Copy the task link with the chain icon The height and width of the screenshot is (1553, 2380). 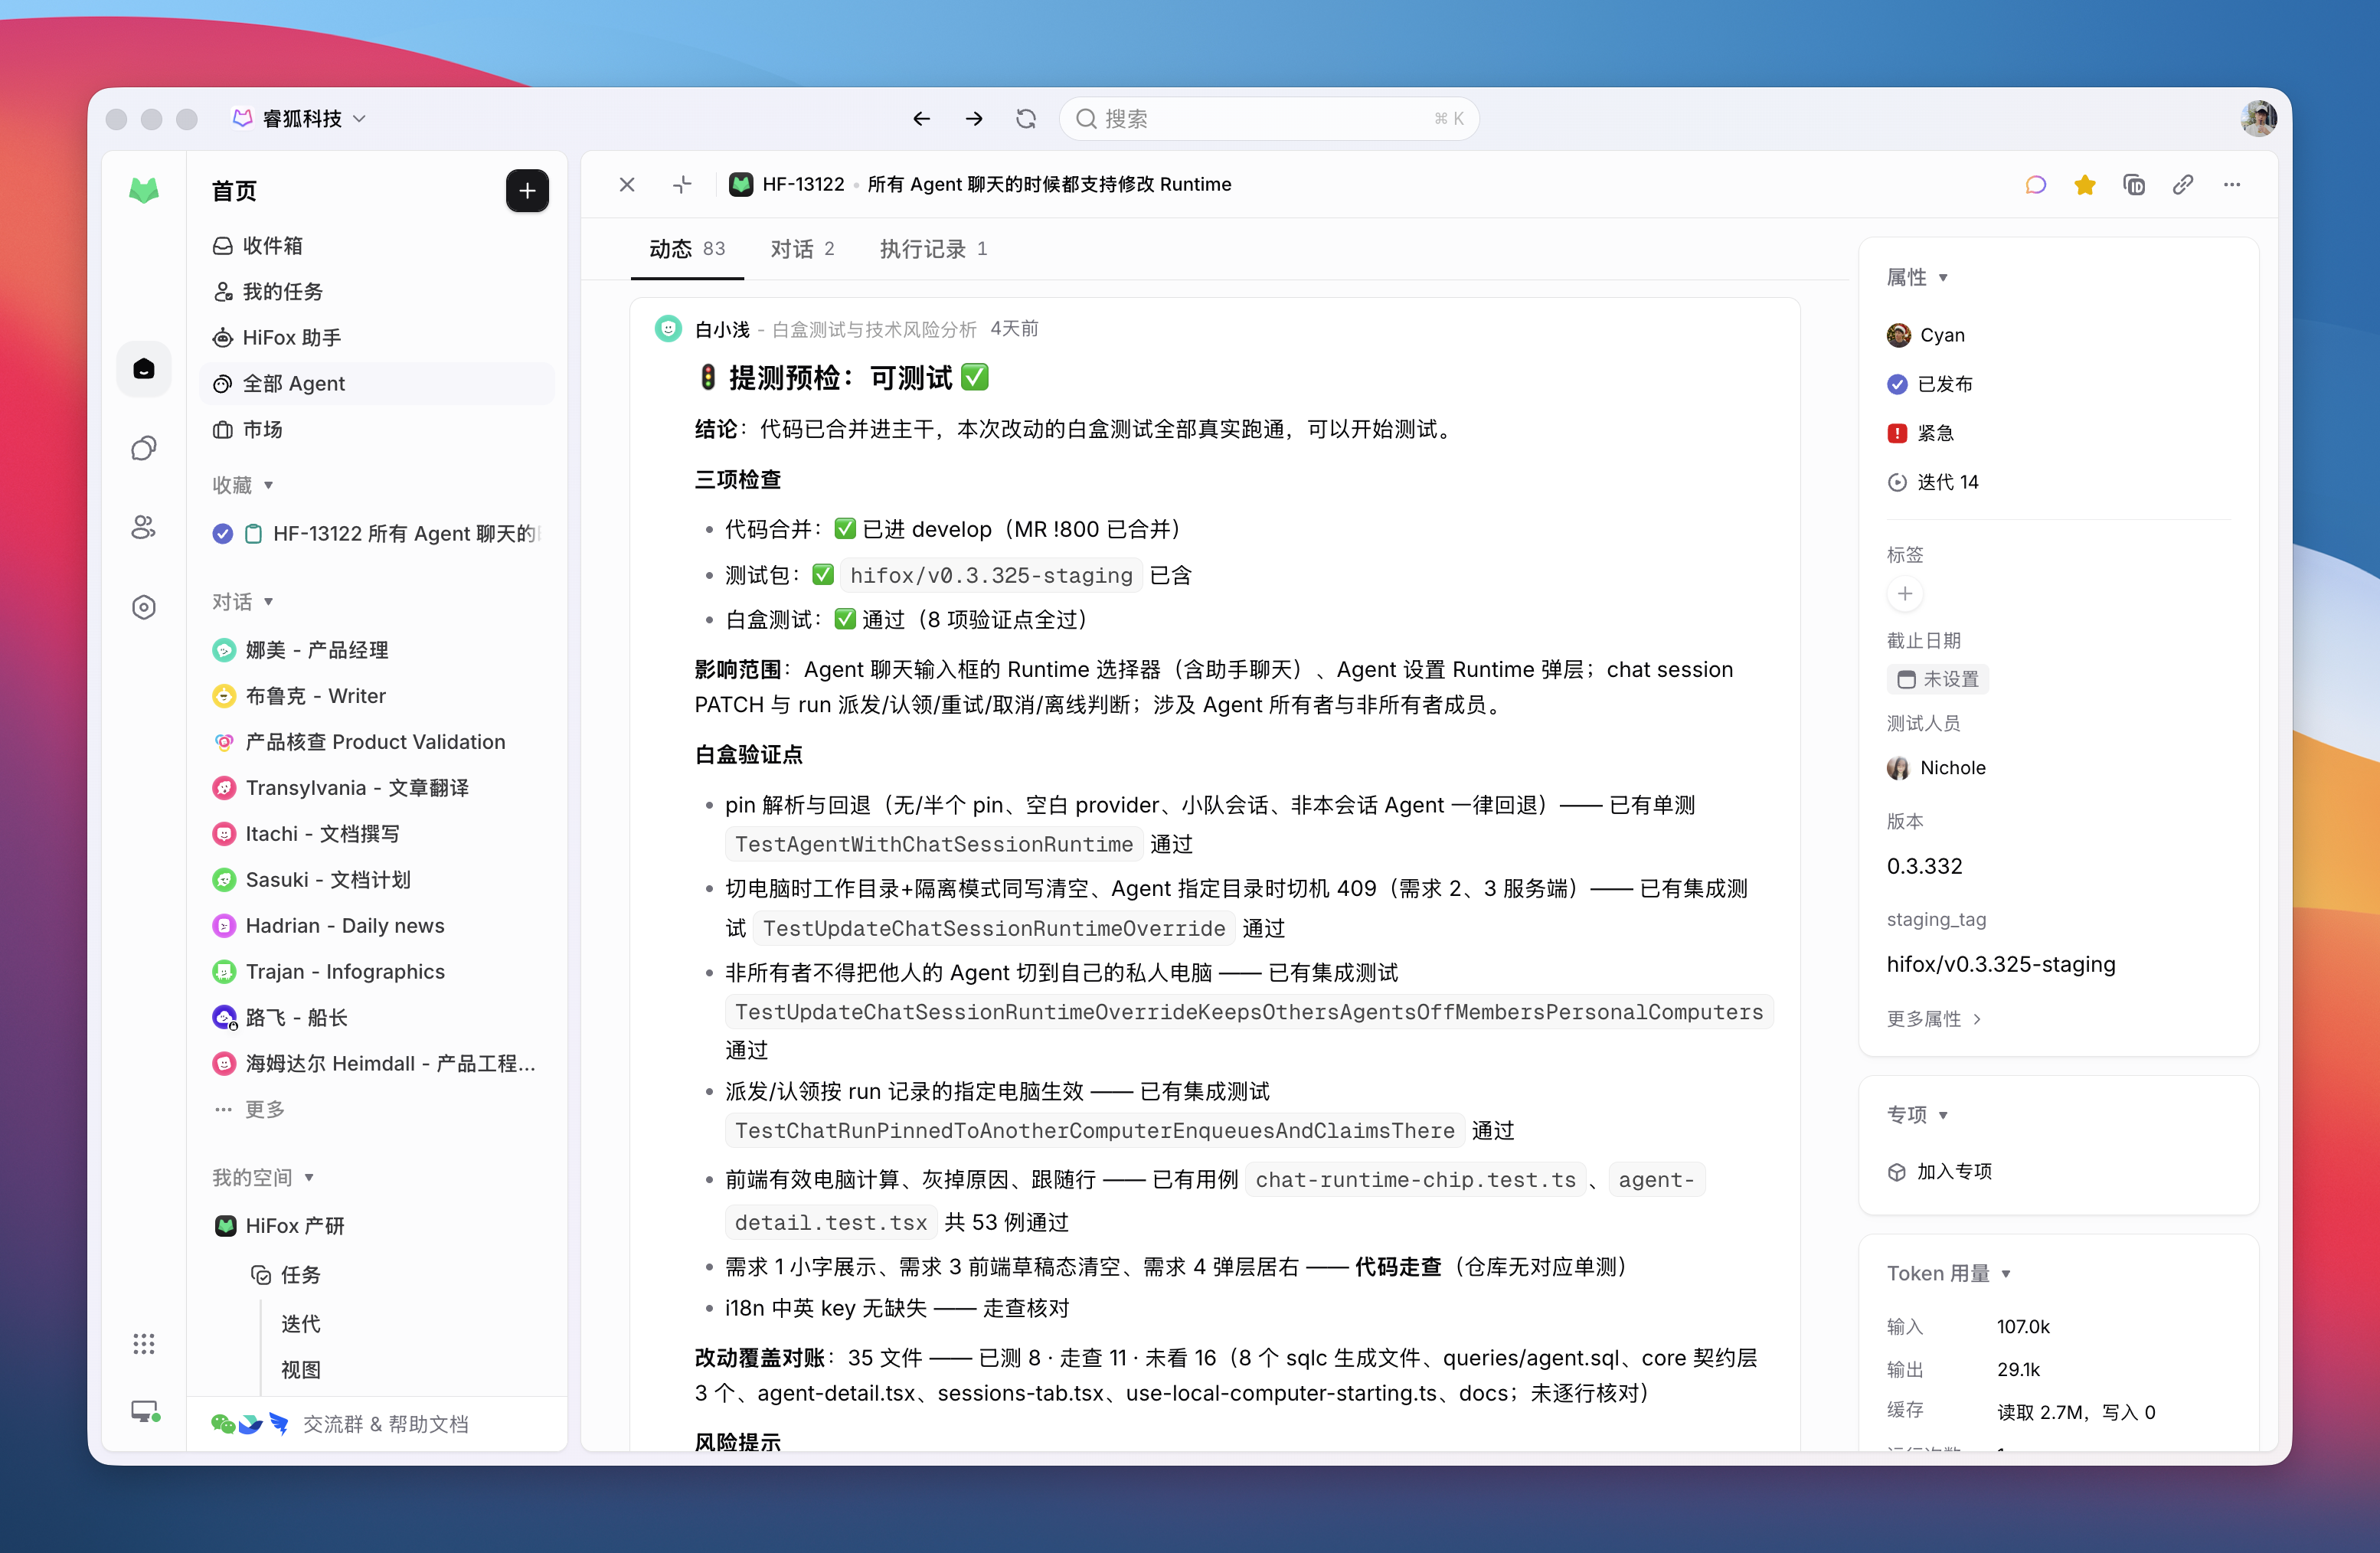click(2182, 185)
